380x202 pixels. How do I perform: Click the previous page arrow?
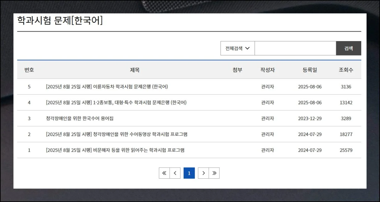175,173
